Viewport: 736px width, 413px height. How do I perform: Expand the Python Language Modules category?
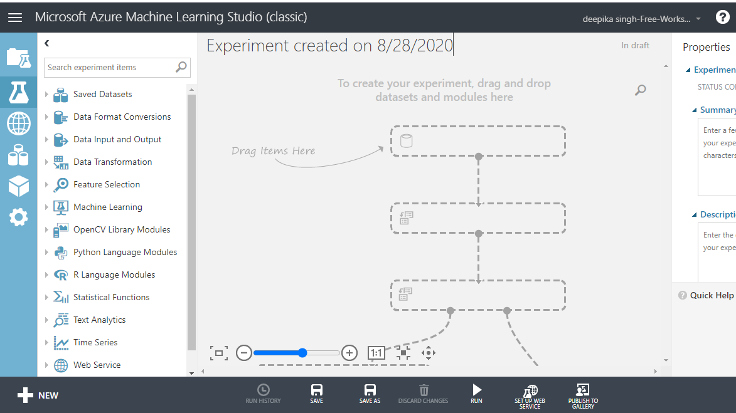point(46,252)
